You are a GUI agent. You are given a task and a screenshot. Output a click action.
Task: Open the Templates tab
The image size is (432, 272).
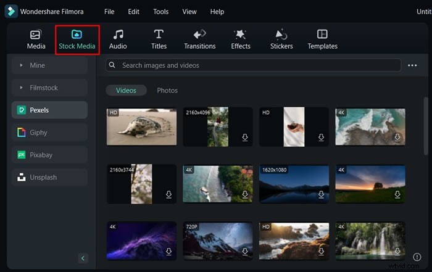(322, 39)
